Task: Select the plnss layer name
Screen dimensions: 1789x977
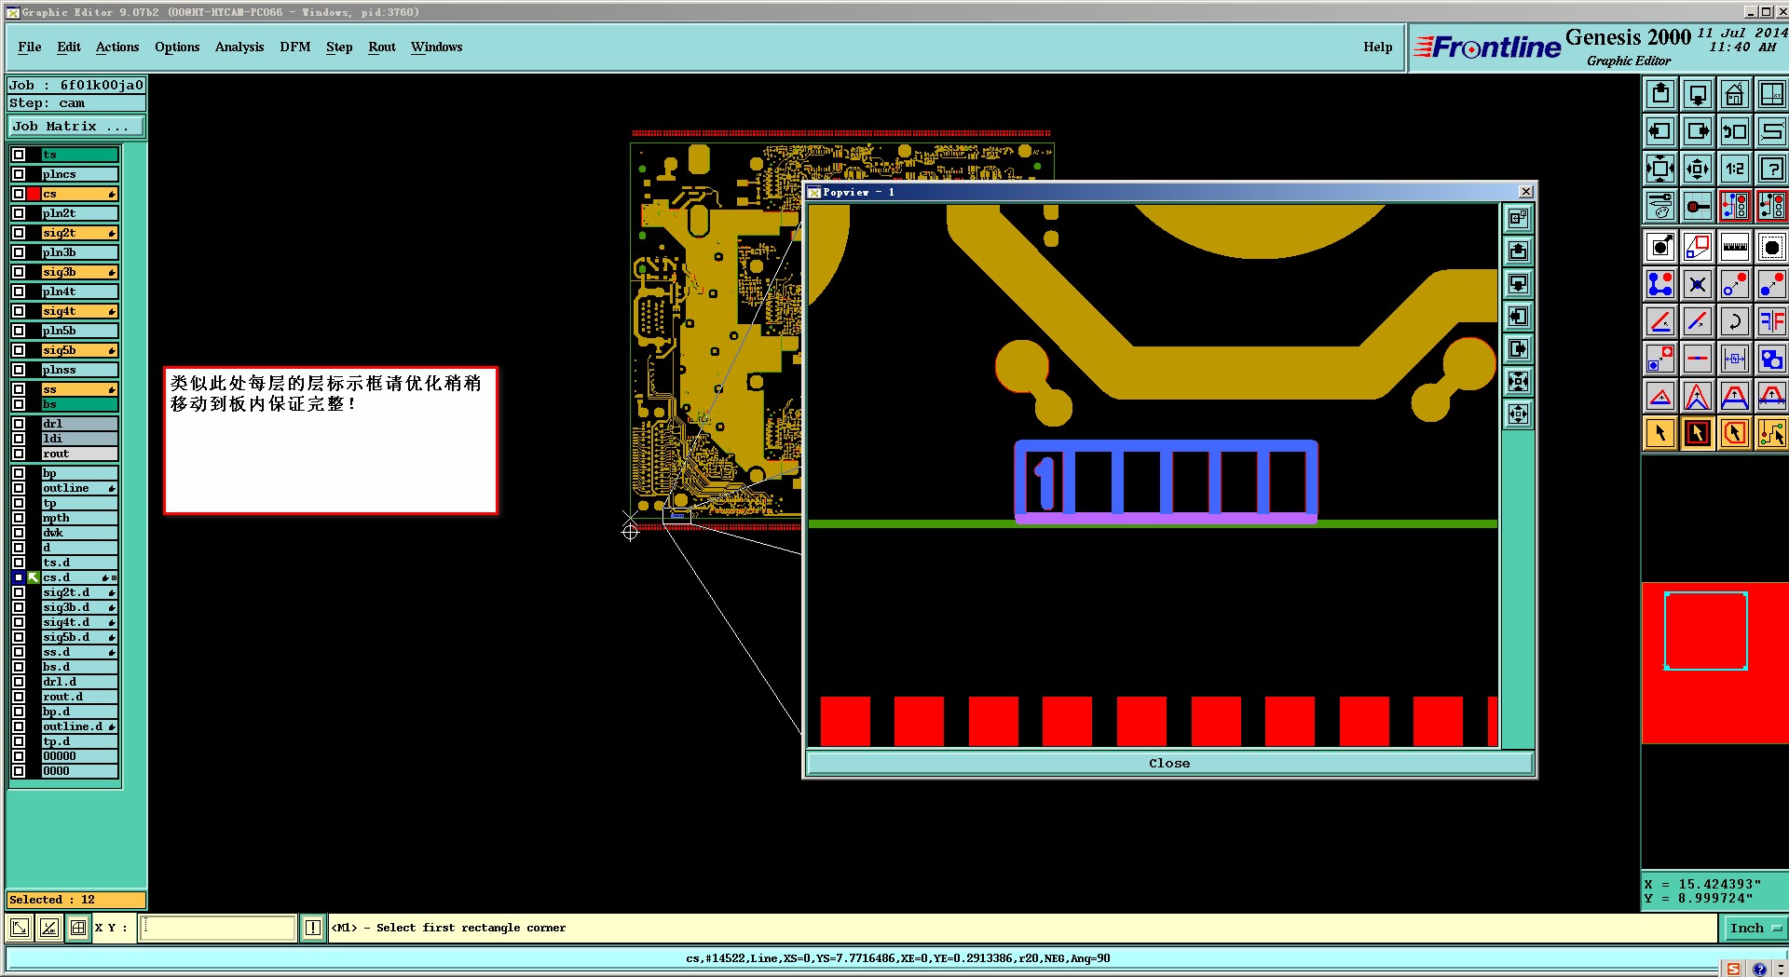Action: pos(79,370)
